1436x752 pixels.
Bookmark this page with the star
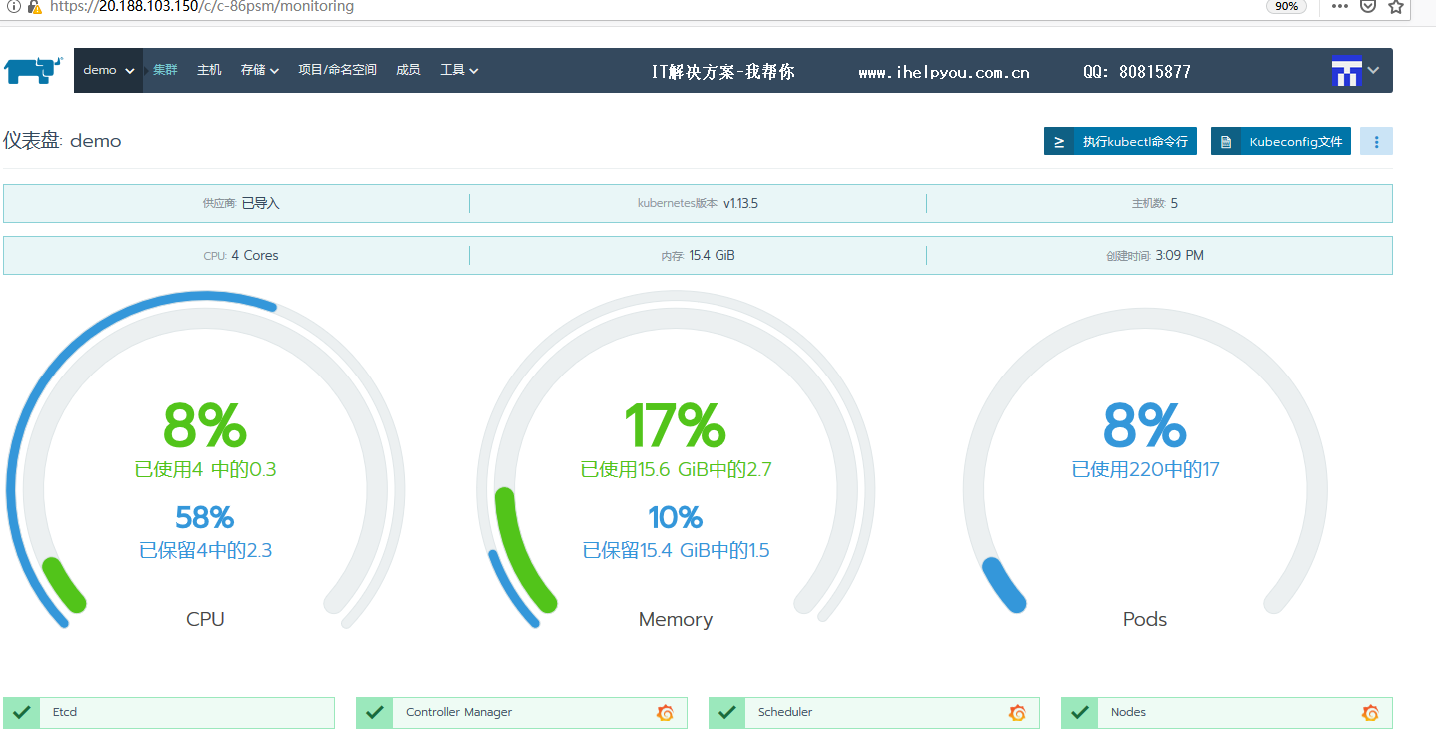click(x=1396, y=6)
